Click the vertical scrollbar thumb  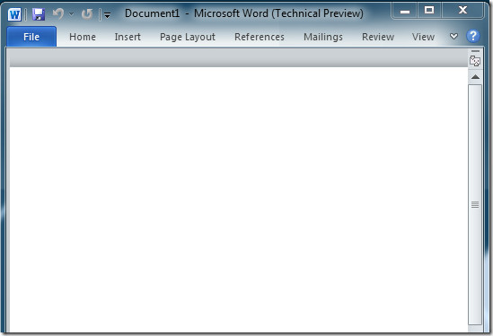pyautogui.click(x=475, y=204)
